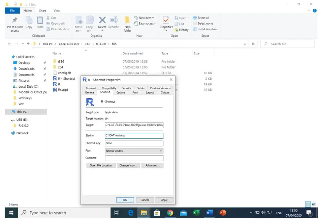
Task: Refresh the bin folder view
Action: click(253, 44)
